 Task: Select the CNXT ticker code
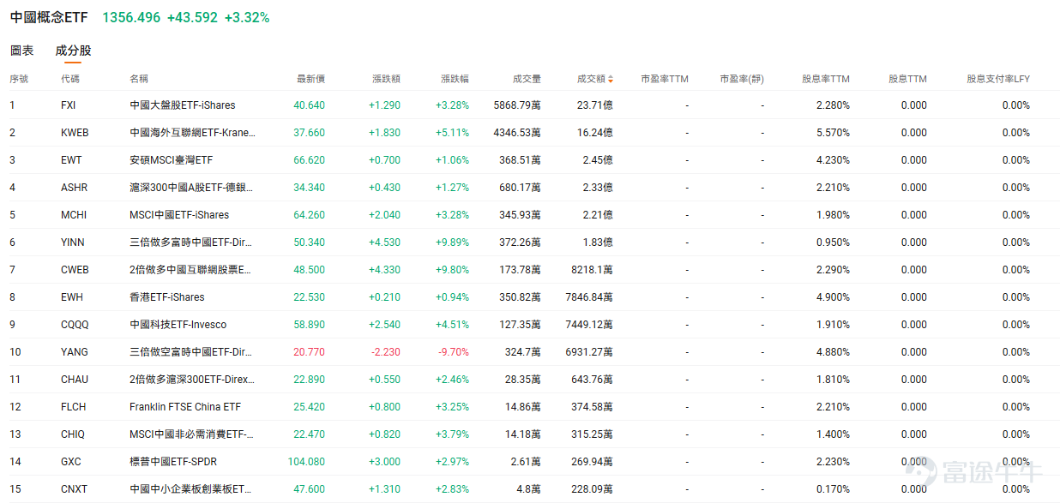(74, 489)
